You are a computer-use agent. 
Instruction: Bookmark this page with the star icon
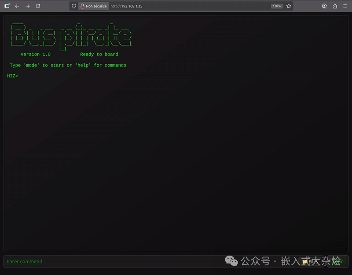pos(289,6)
